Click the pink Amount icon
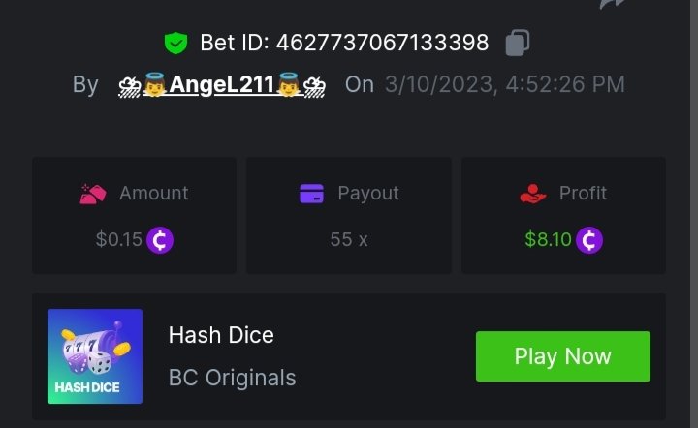698x428 pixels. coord(93,194)
